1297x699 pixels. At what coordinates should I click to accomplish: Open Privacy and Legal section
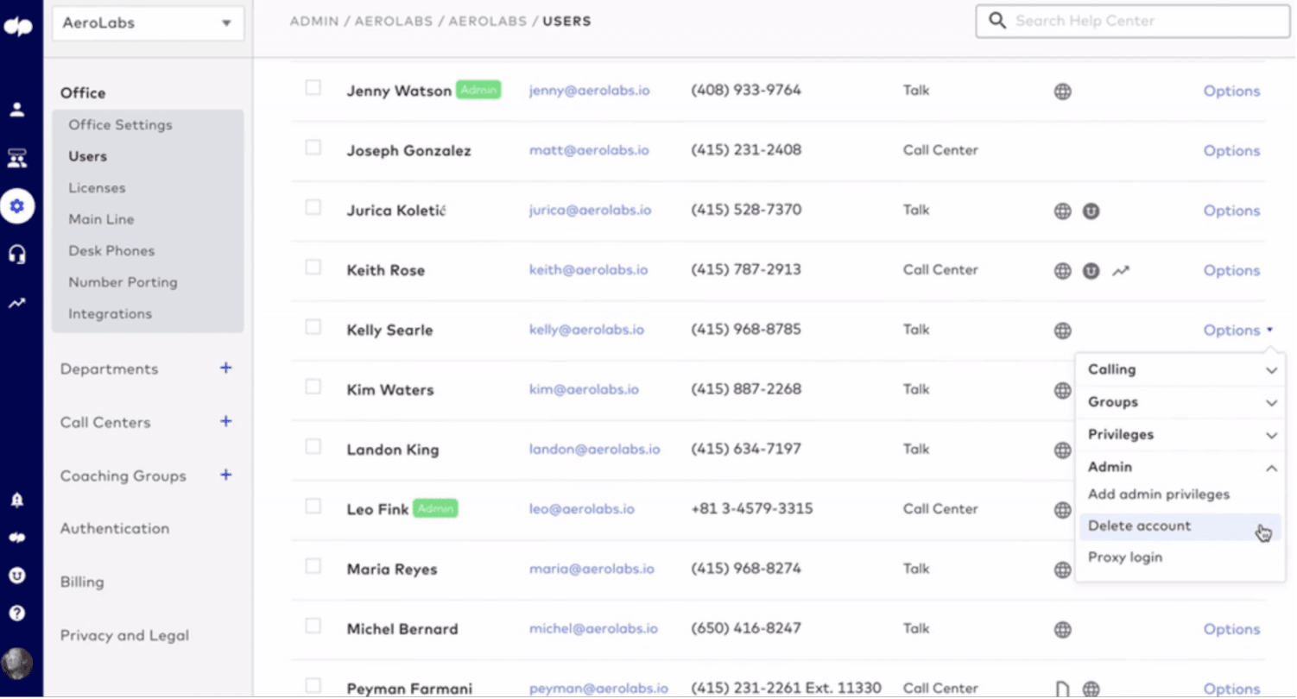(124, 636)
